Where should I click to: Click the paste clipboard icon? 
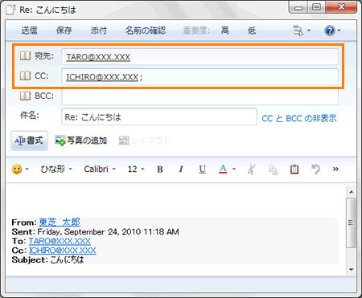click(294, 169)
